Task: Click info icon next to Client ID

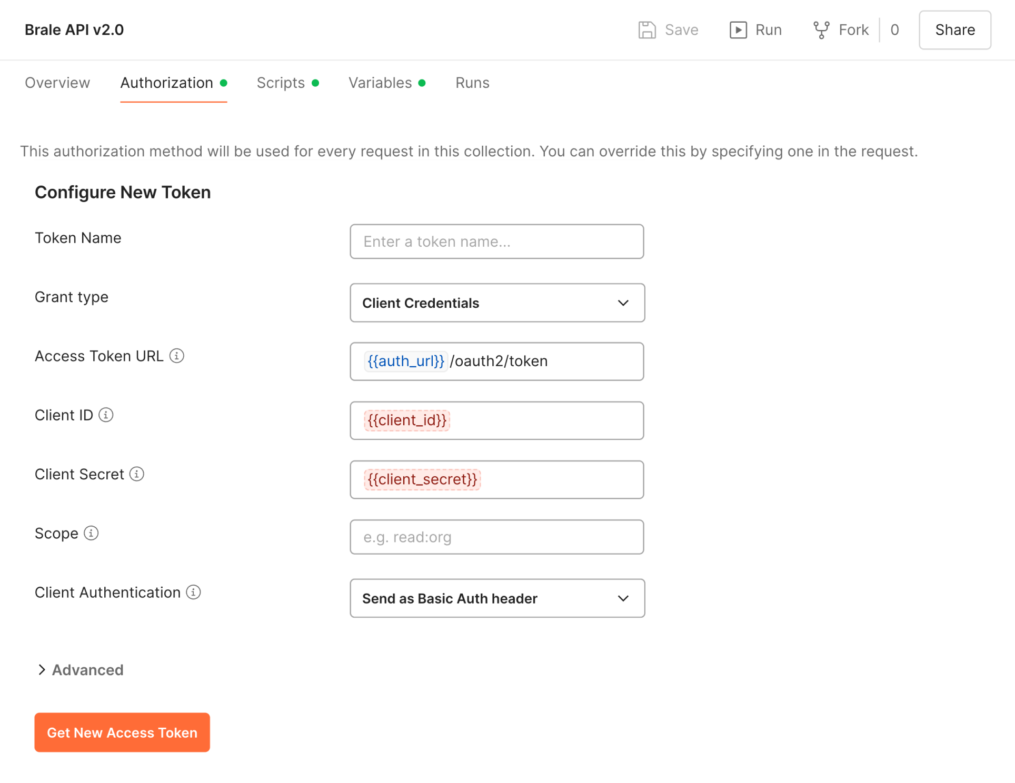Action: [106, 415]
